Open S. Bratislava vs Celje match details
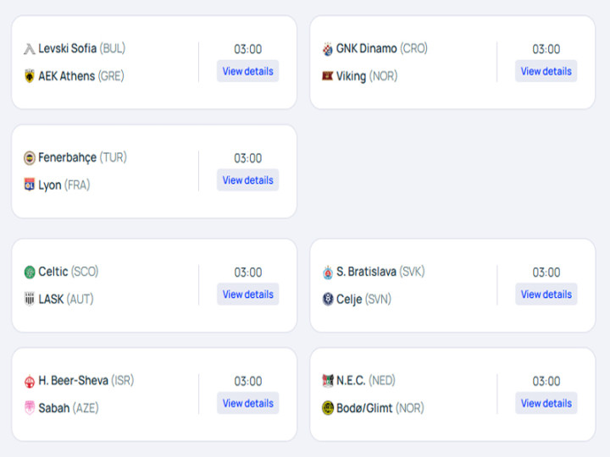Screen dimensions: 610x457 click(546, 295)
